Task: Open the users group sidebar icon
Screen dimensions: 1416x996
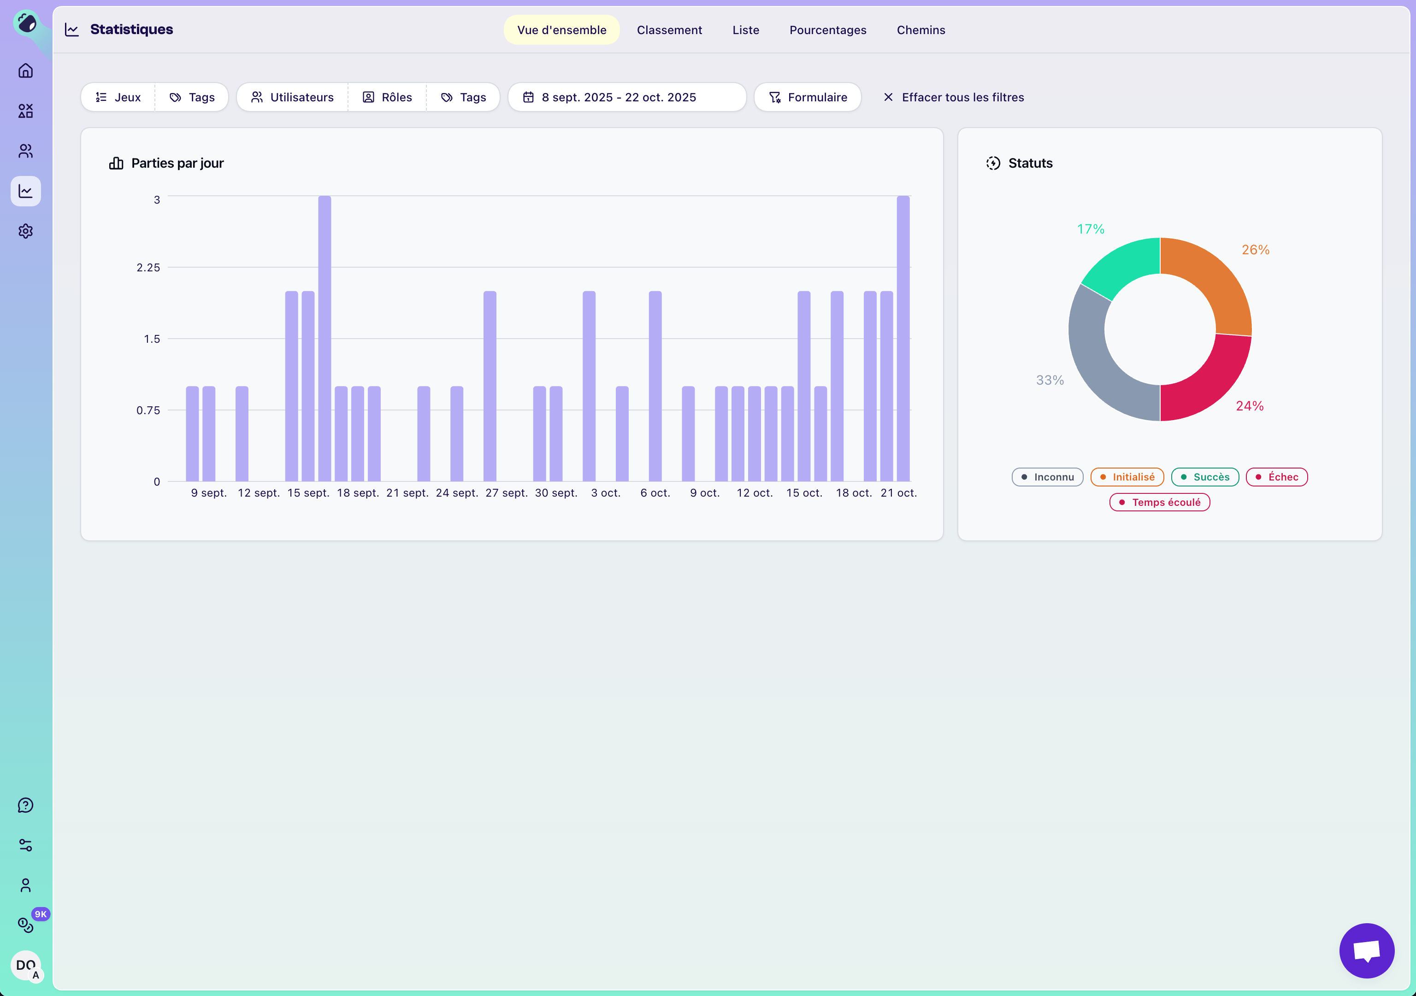Action: click(25, 151)
